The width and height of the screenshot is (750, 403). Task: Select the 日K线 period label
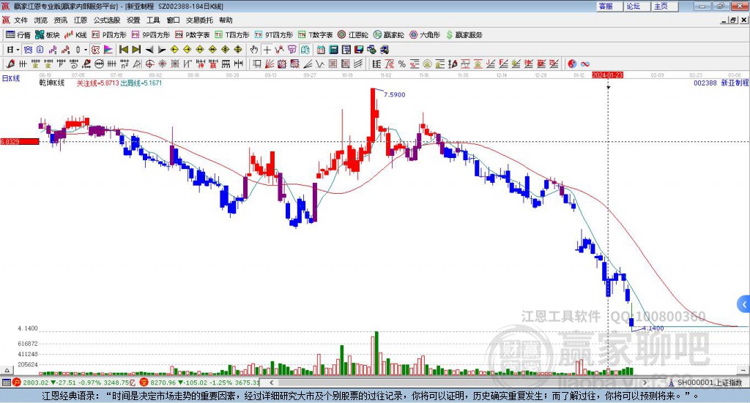coord(11,78)
